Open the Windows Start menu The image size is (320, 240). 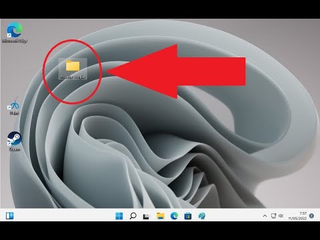(x=119, y=216)
